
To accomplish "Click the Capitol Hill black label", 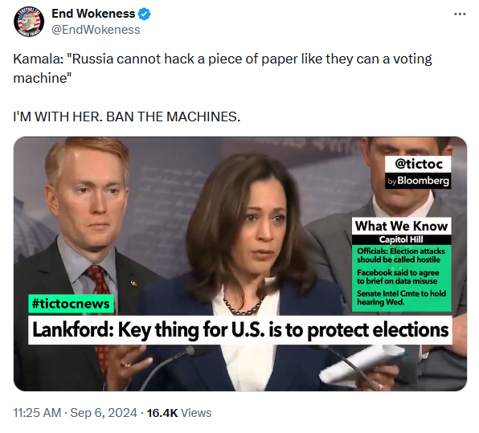I will tap(401, 239).
